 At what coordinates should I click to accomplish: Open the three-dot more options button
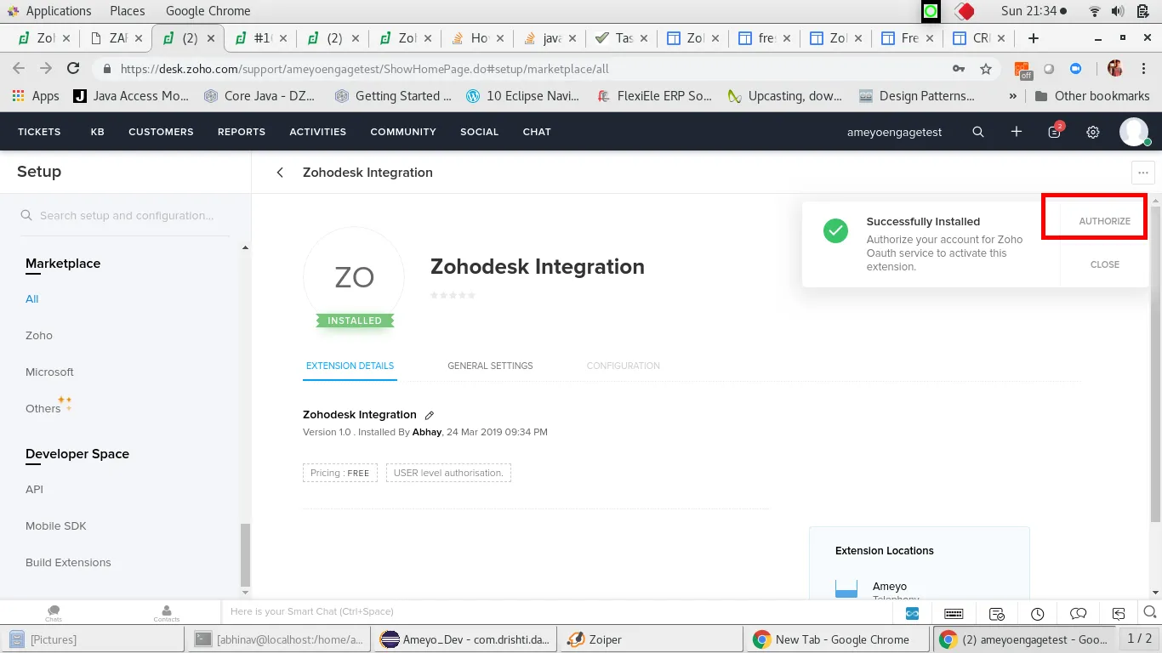pyautogui.click(x=1143, y=173)
